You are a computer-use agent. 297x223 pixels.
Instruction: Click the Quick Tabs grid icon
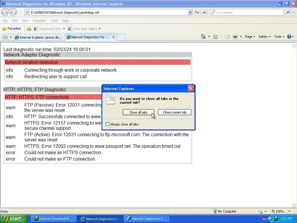click(x=5, y=37)
